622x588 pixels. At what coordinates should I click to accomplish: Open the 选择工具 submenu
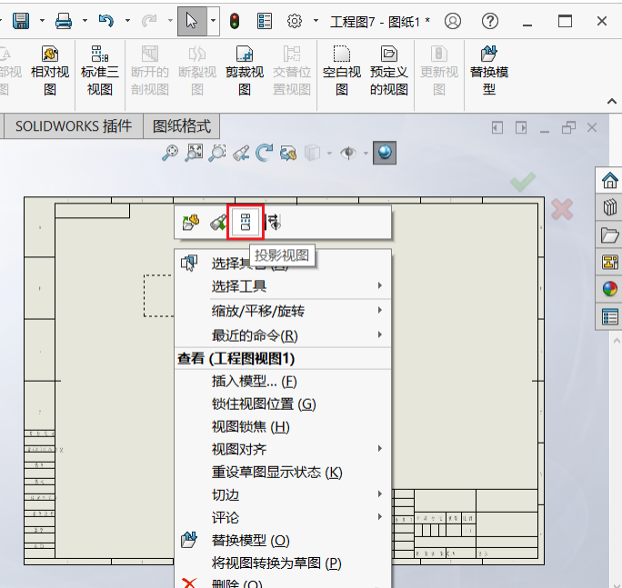pyautogui.click(x=283, y=286)
